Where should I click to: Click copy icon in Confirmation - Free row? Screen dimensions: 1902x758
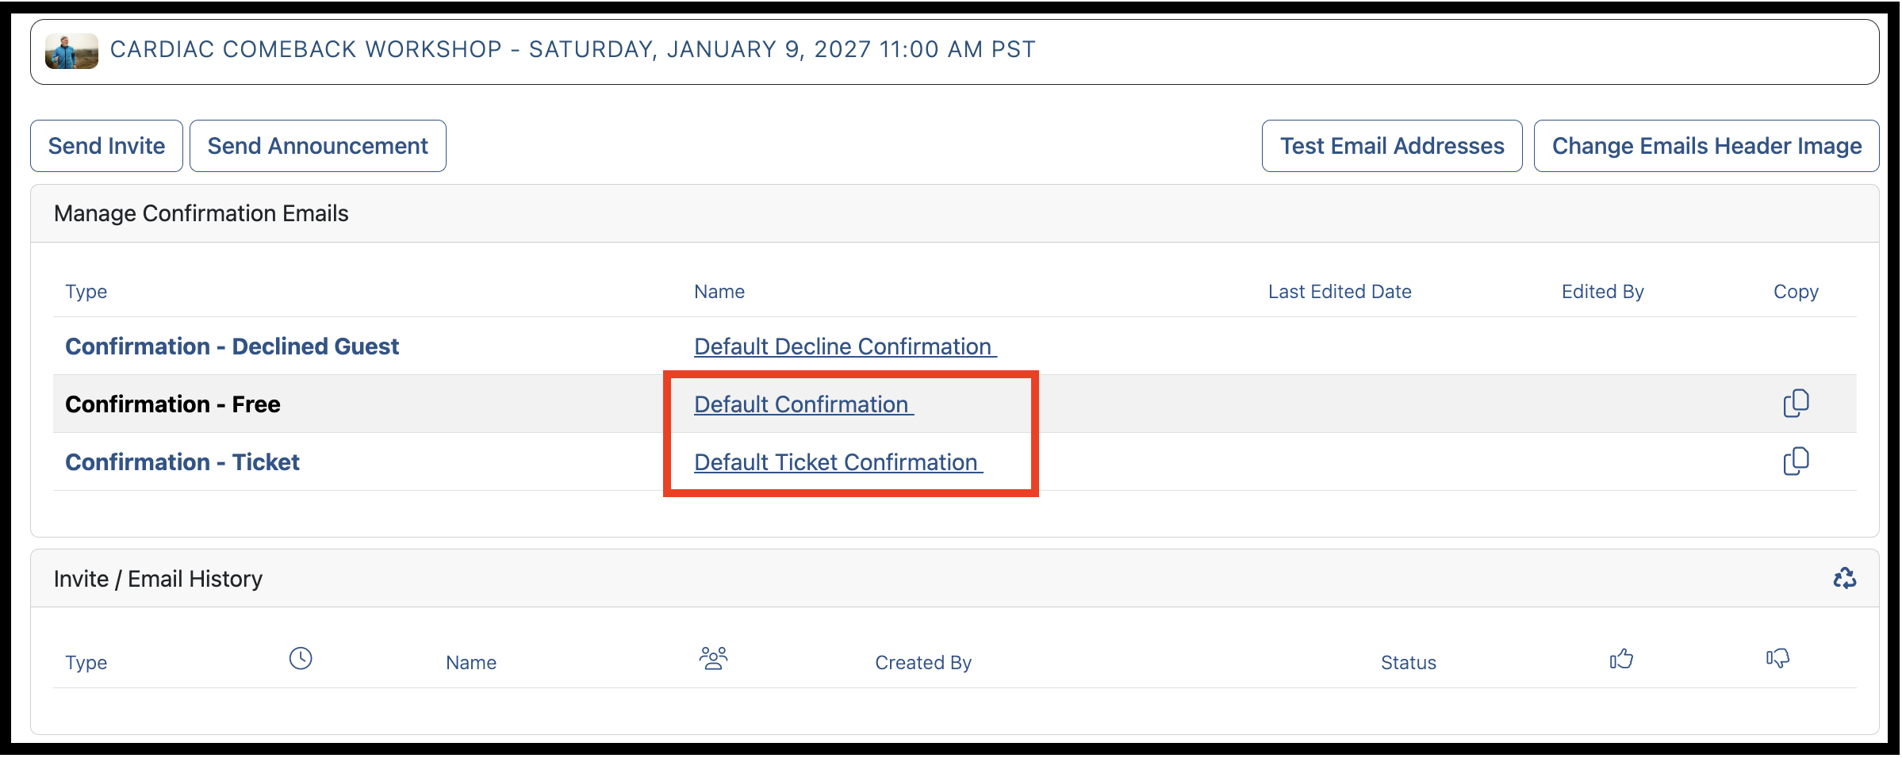1796,404
